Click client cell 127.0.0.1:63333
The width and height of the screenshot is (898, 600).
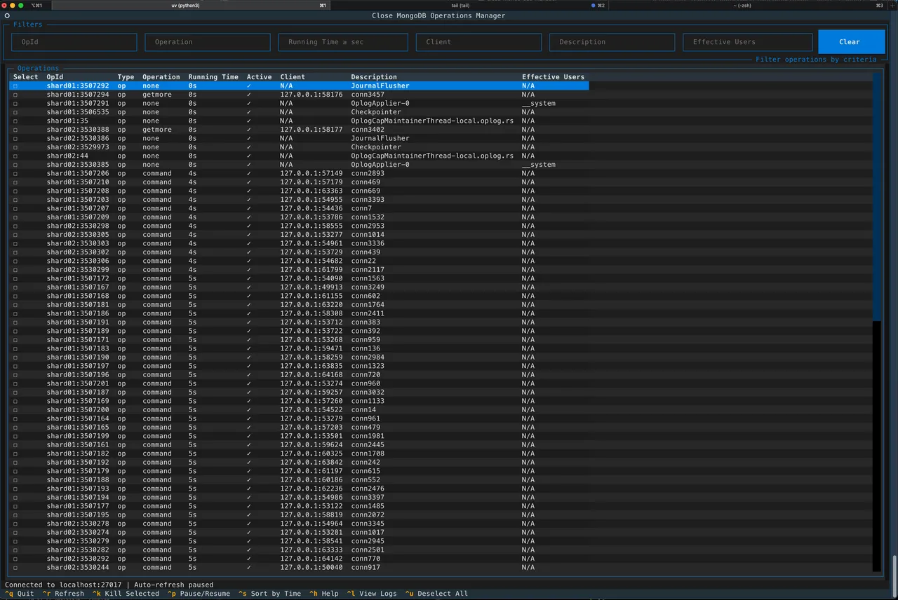pos(311,550)
